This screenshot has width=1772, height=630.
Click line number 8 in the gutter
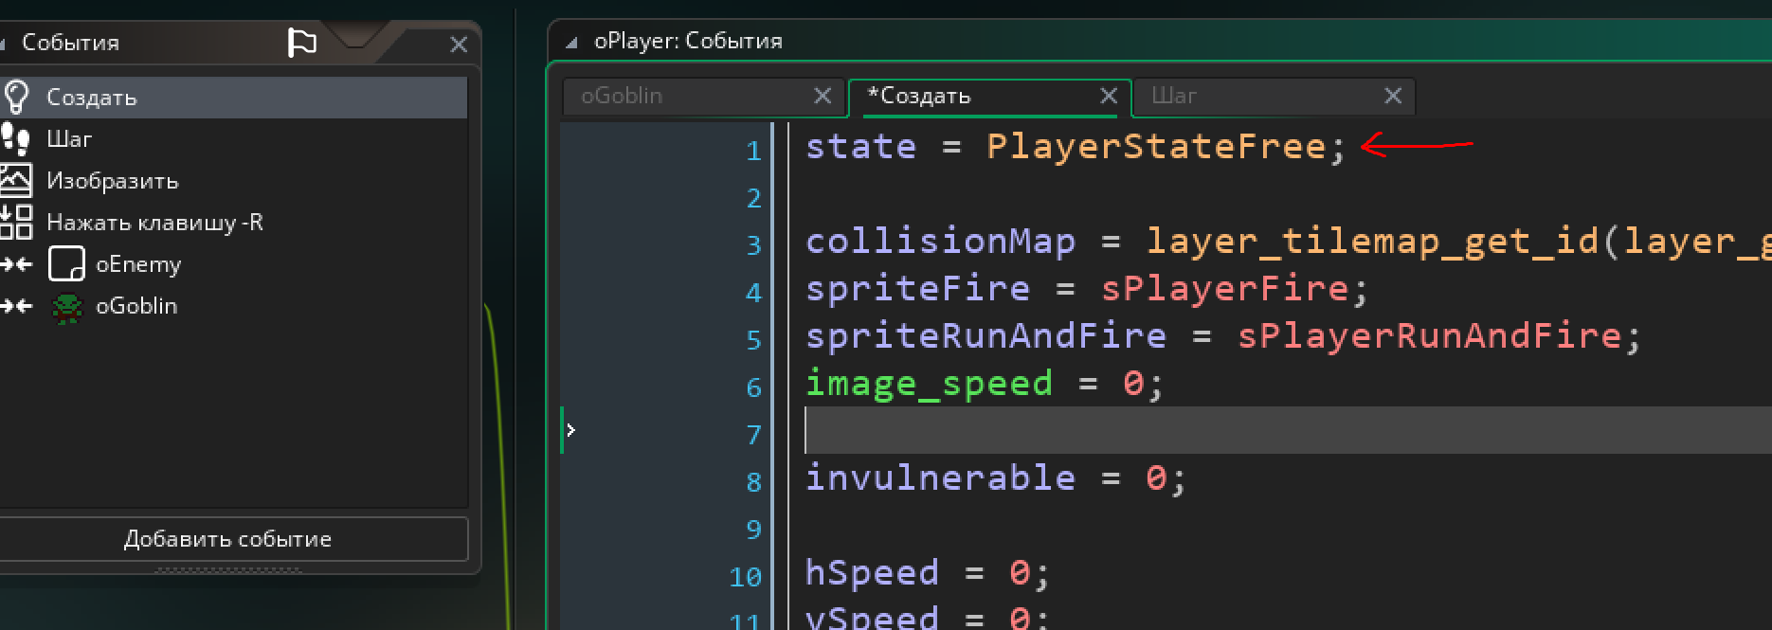pyautogui.click(x=754, y=483)
